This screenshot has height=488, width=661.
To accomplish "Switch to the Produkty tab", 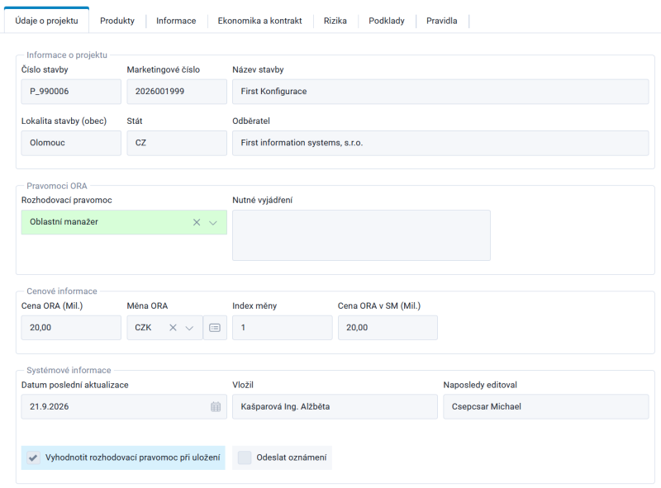I will [x=117, y=21].
